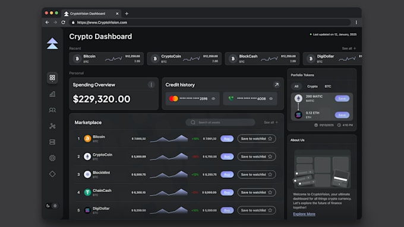Screen dimensions: 404x227
Task: Click the site lock icon in address bar
Action: 73,23
